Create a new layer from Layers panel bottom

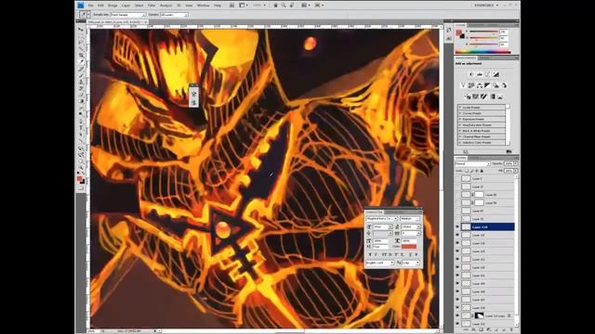pos(504,329)
